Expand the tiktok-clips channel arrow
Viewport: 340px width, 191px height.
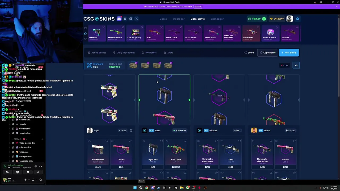(10, 147)
